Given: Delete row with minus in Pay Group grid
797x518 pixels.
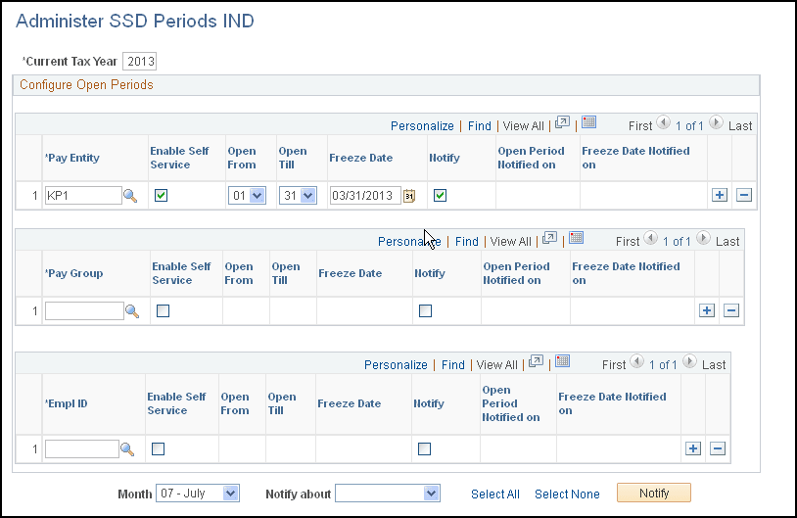Looking at the screenshot, I should click(731, 310).
